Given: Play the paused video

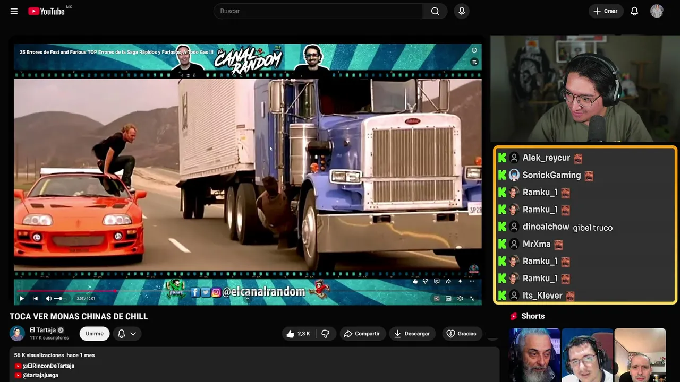Looking at the screenshot, I should coord(21,299).
